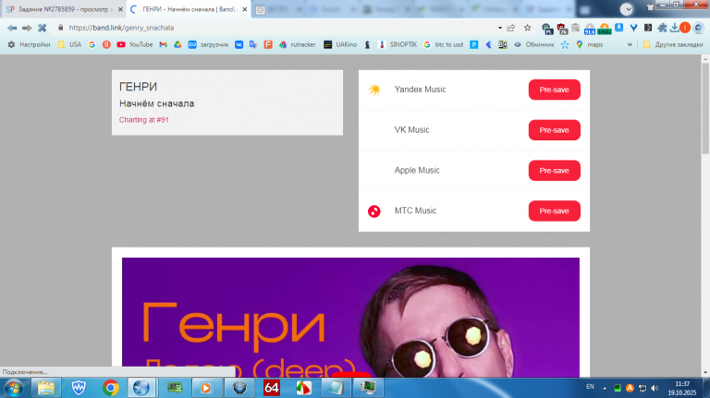Open the YouTube bookmark
Screen dimensions: 710x398
point(134,44)
